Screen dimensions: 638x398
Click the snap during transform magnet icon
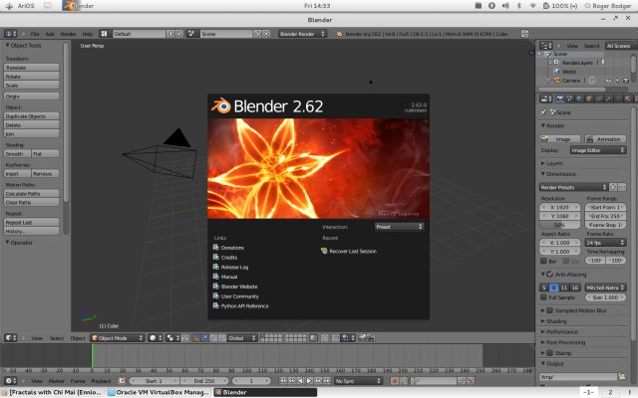335,338
